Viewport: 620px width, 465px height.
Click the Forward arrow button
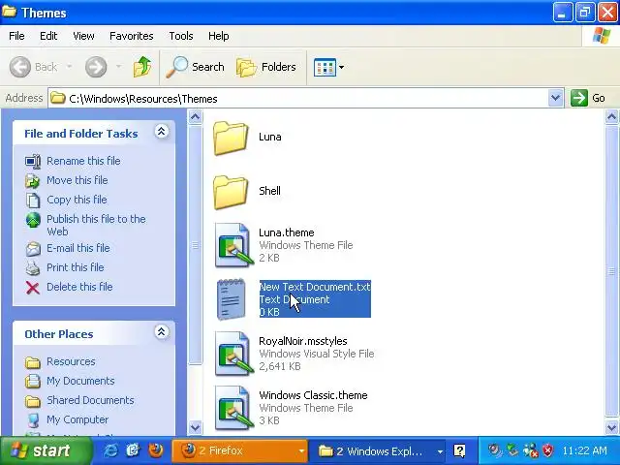(96, 67)
